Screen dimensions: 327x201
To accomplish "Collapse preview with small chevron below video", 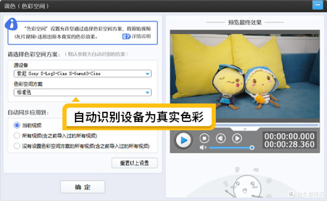I will click(x=245, y=129).
